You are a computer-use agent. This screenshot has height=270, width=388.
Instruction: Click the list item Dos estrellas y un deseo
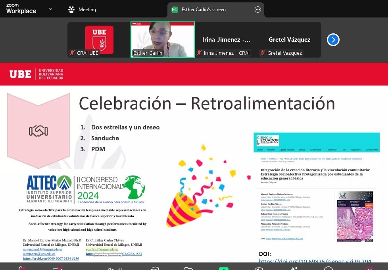[125, 127]
